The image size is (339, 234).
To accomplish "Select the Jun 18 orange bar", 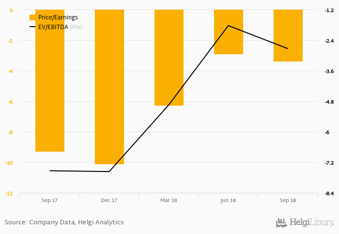I will point(229,32).
